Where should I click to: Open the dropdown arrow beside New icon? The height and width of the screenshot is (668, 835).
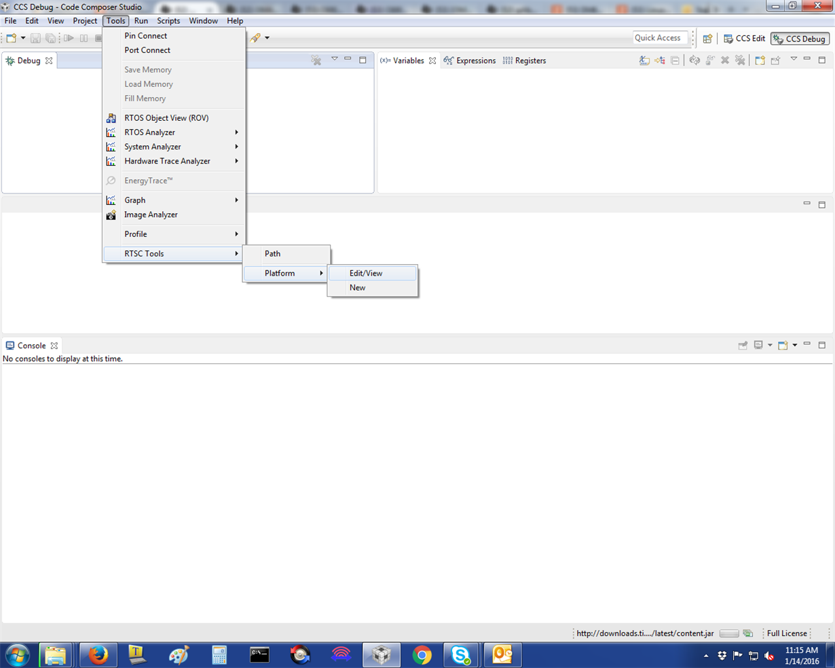tap(23, 38)
